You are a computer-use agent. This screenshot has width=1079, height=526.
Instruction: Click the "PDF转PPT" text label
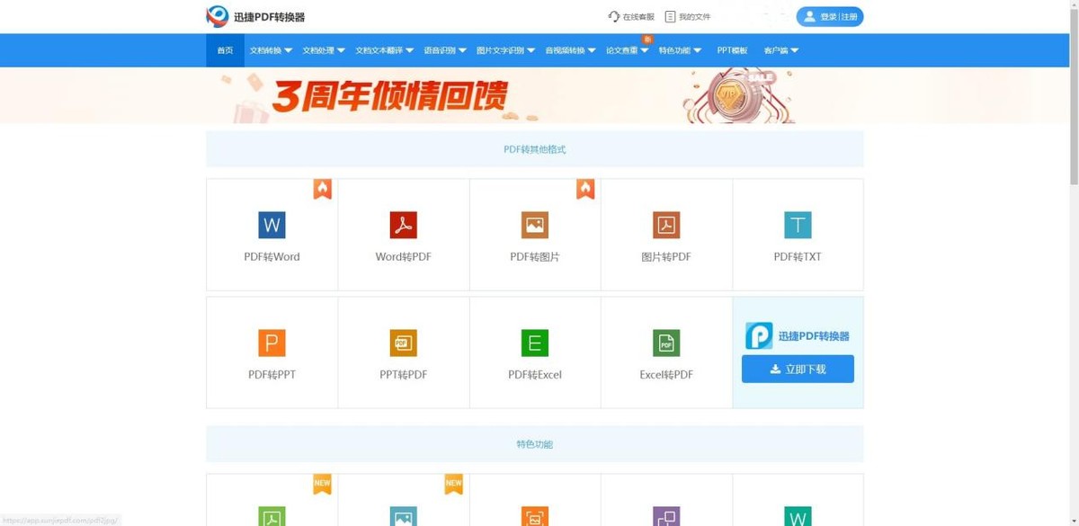(272, 375)
